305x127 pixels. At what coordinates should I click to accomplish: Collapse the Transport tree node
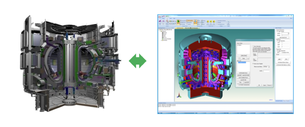point(160,31)
